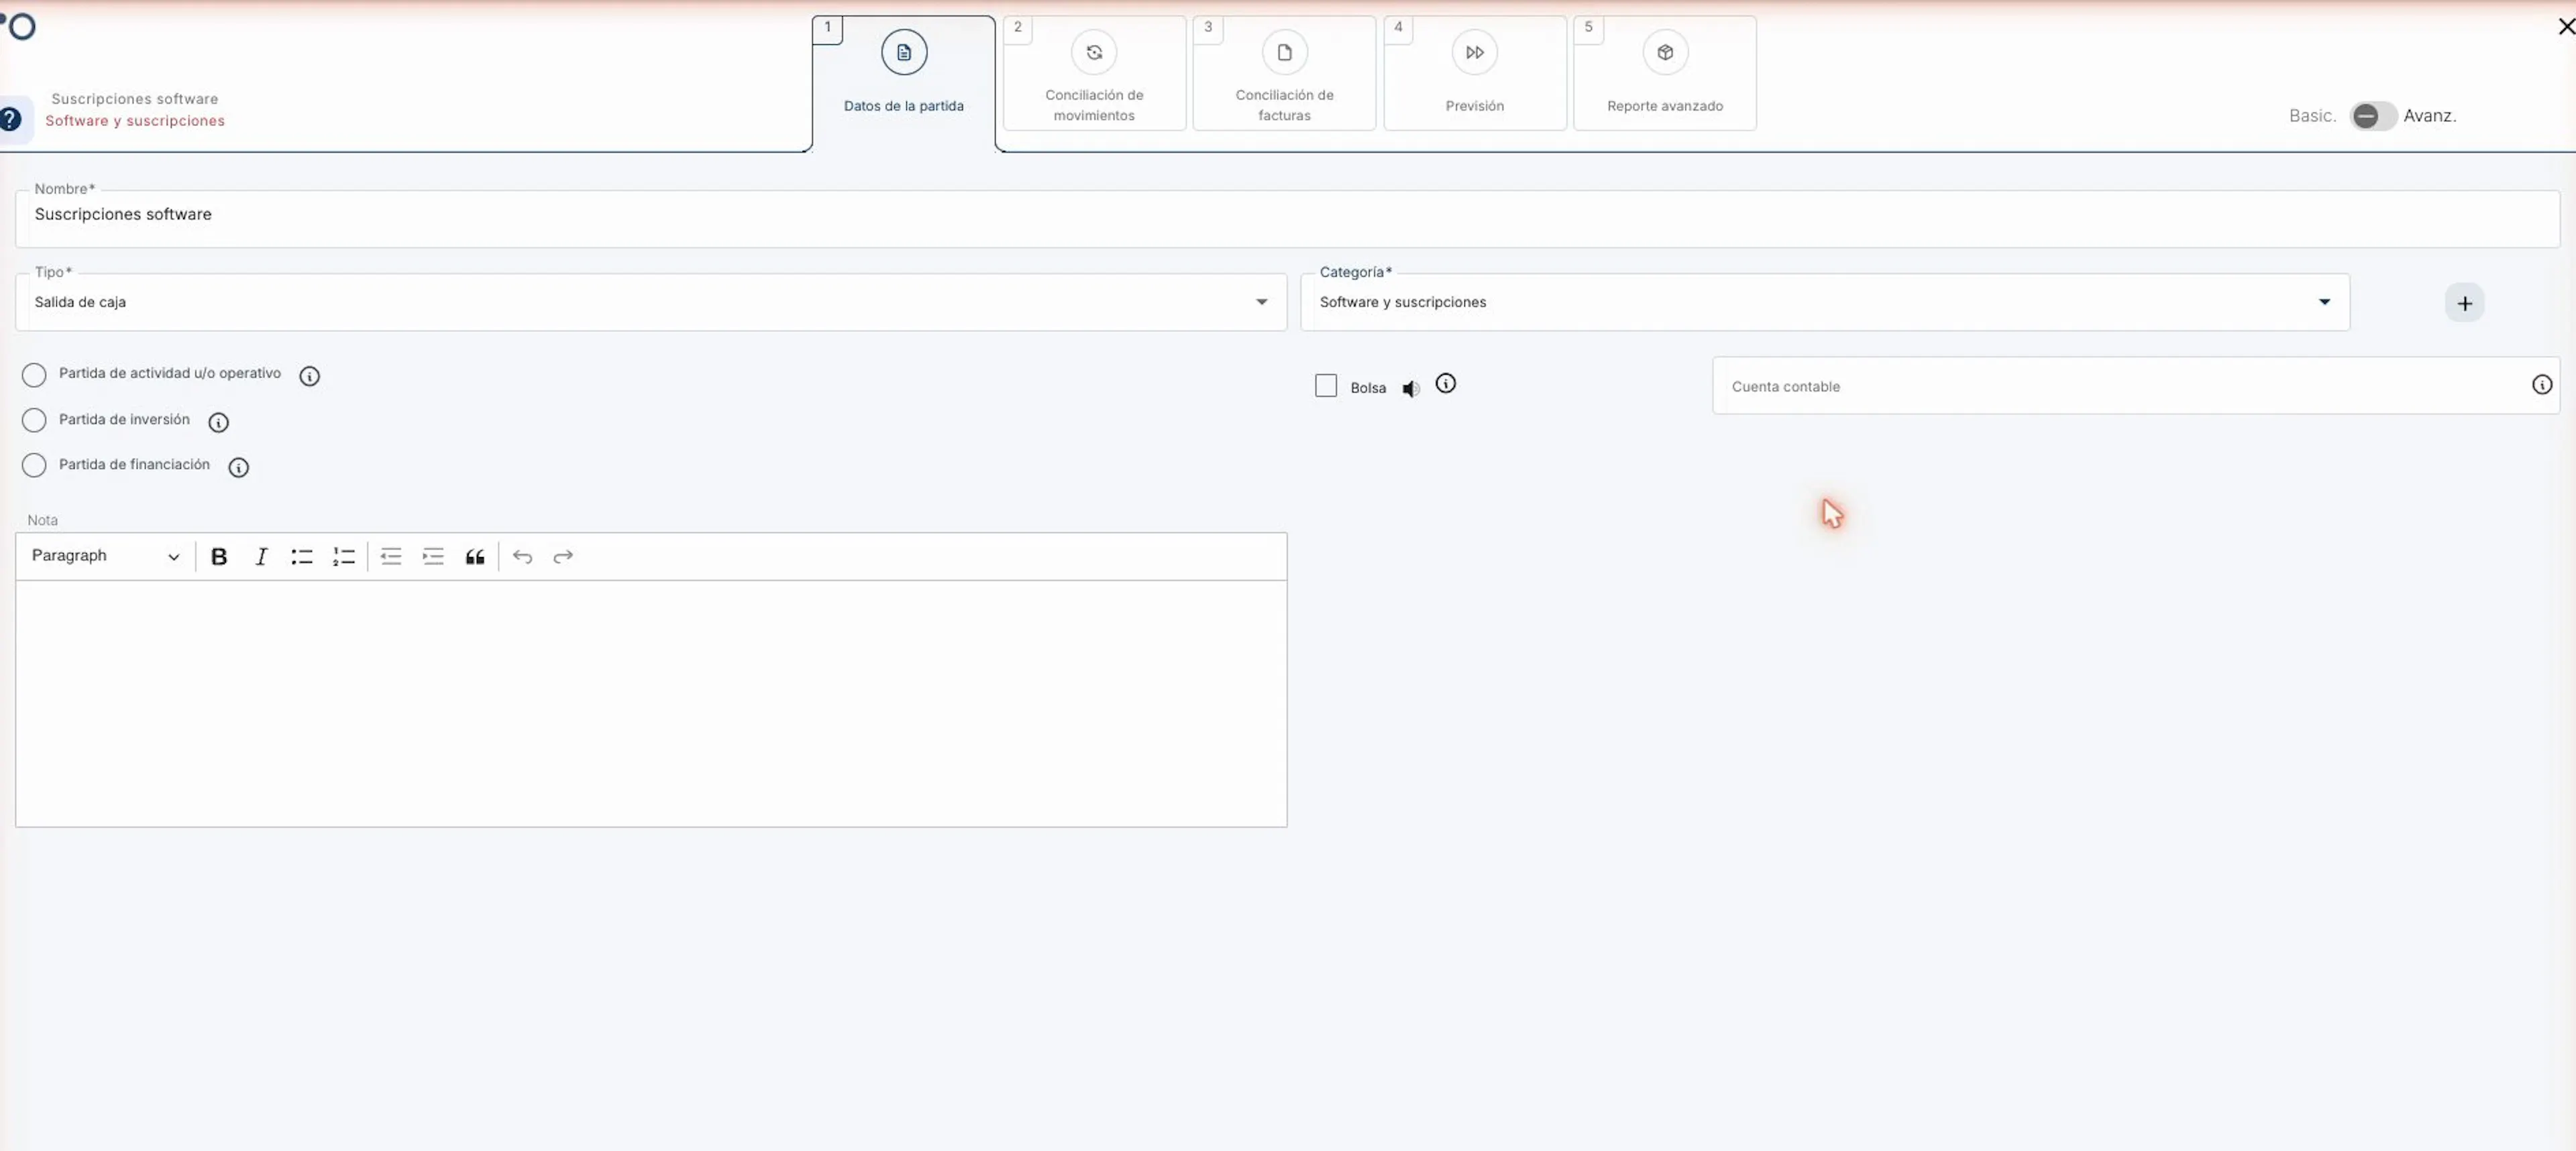
Task: Toggle bold formatting in Nota editor
Action: 219,556
